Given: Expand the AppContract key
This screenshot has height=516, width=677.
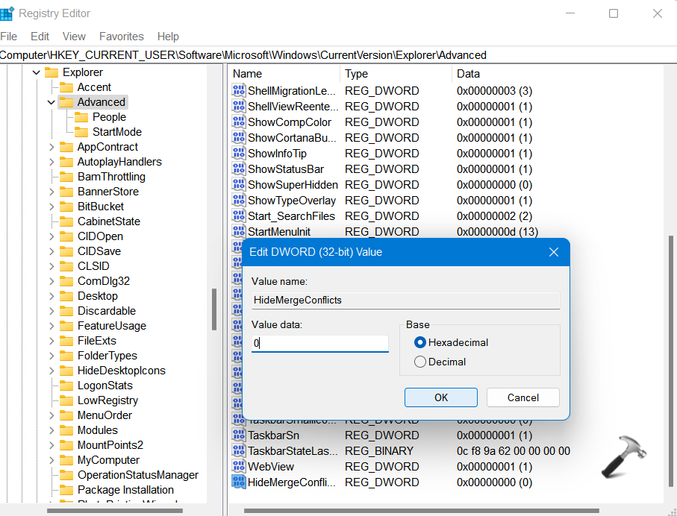Looking at the screenshot, I should click(x=52, y=147).
